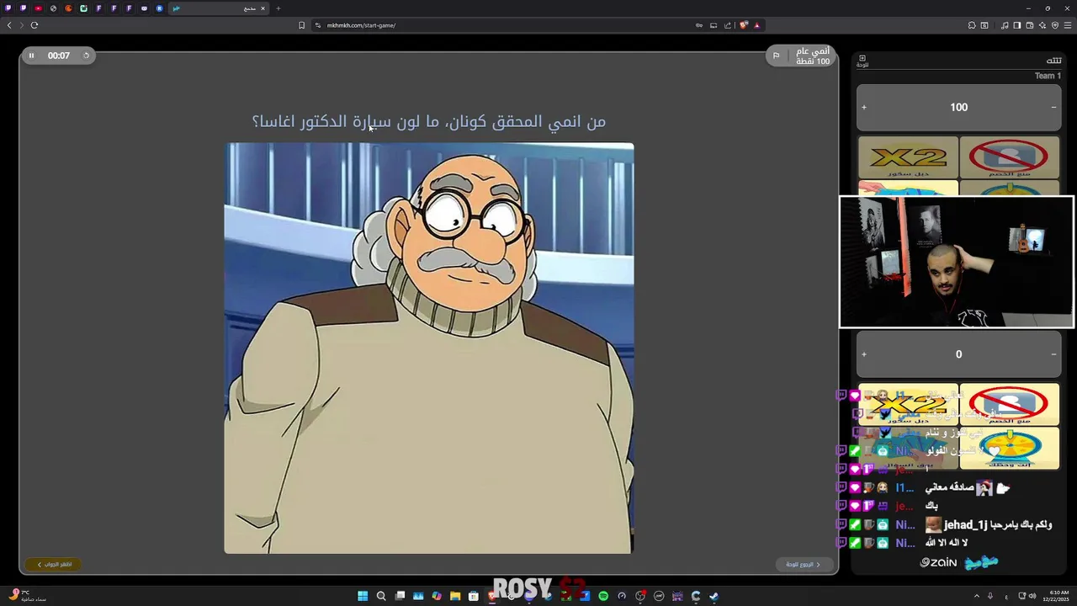This screenshot has height=606, width=1077.
Task: Decrease Team 1 score with minus
Action: coord(1053,107)
